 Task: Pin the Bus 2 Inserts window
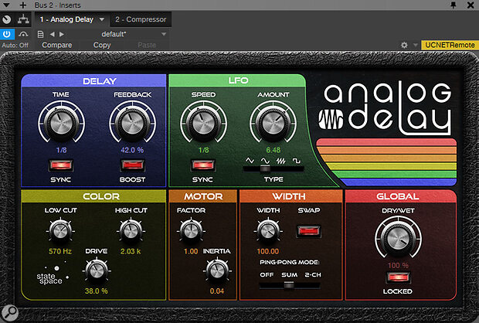[454, 5]
